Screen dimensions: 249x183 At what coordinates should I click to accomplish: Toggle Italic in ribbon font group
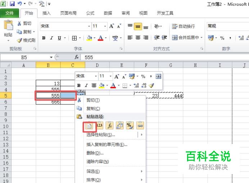coord(51,38)
